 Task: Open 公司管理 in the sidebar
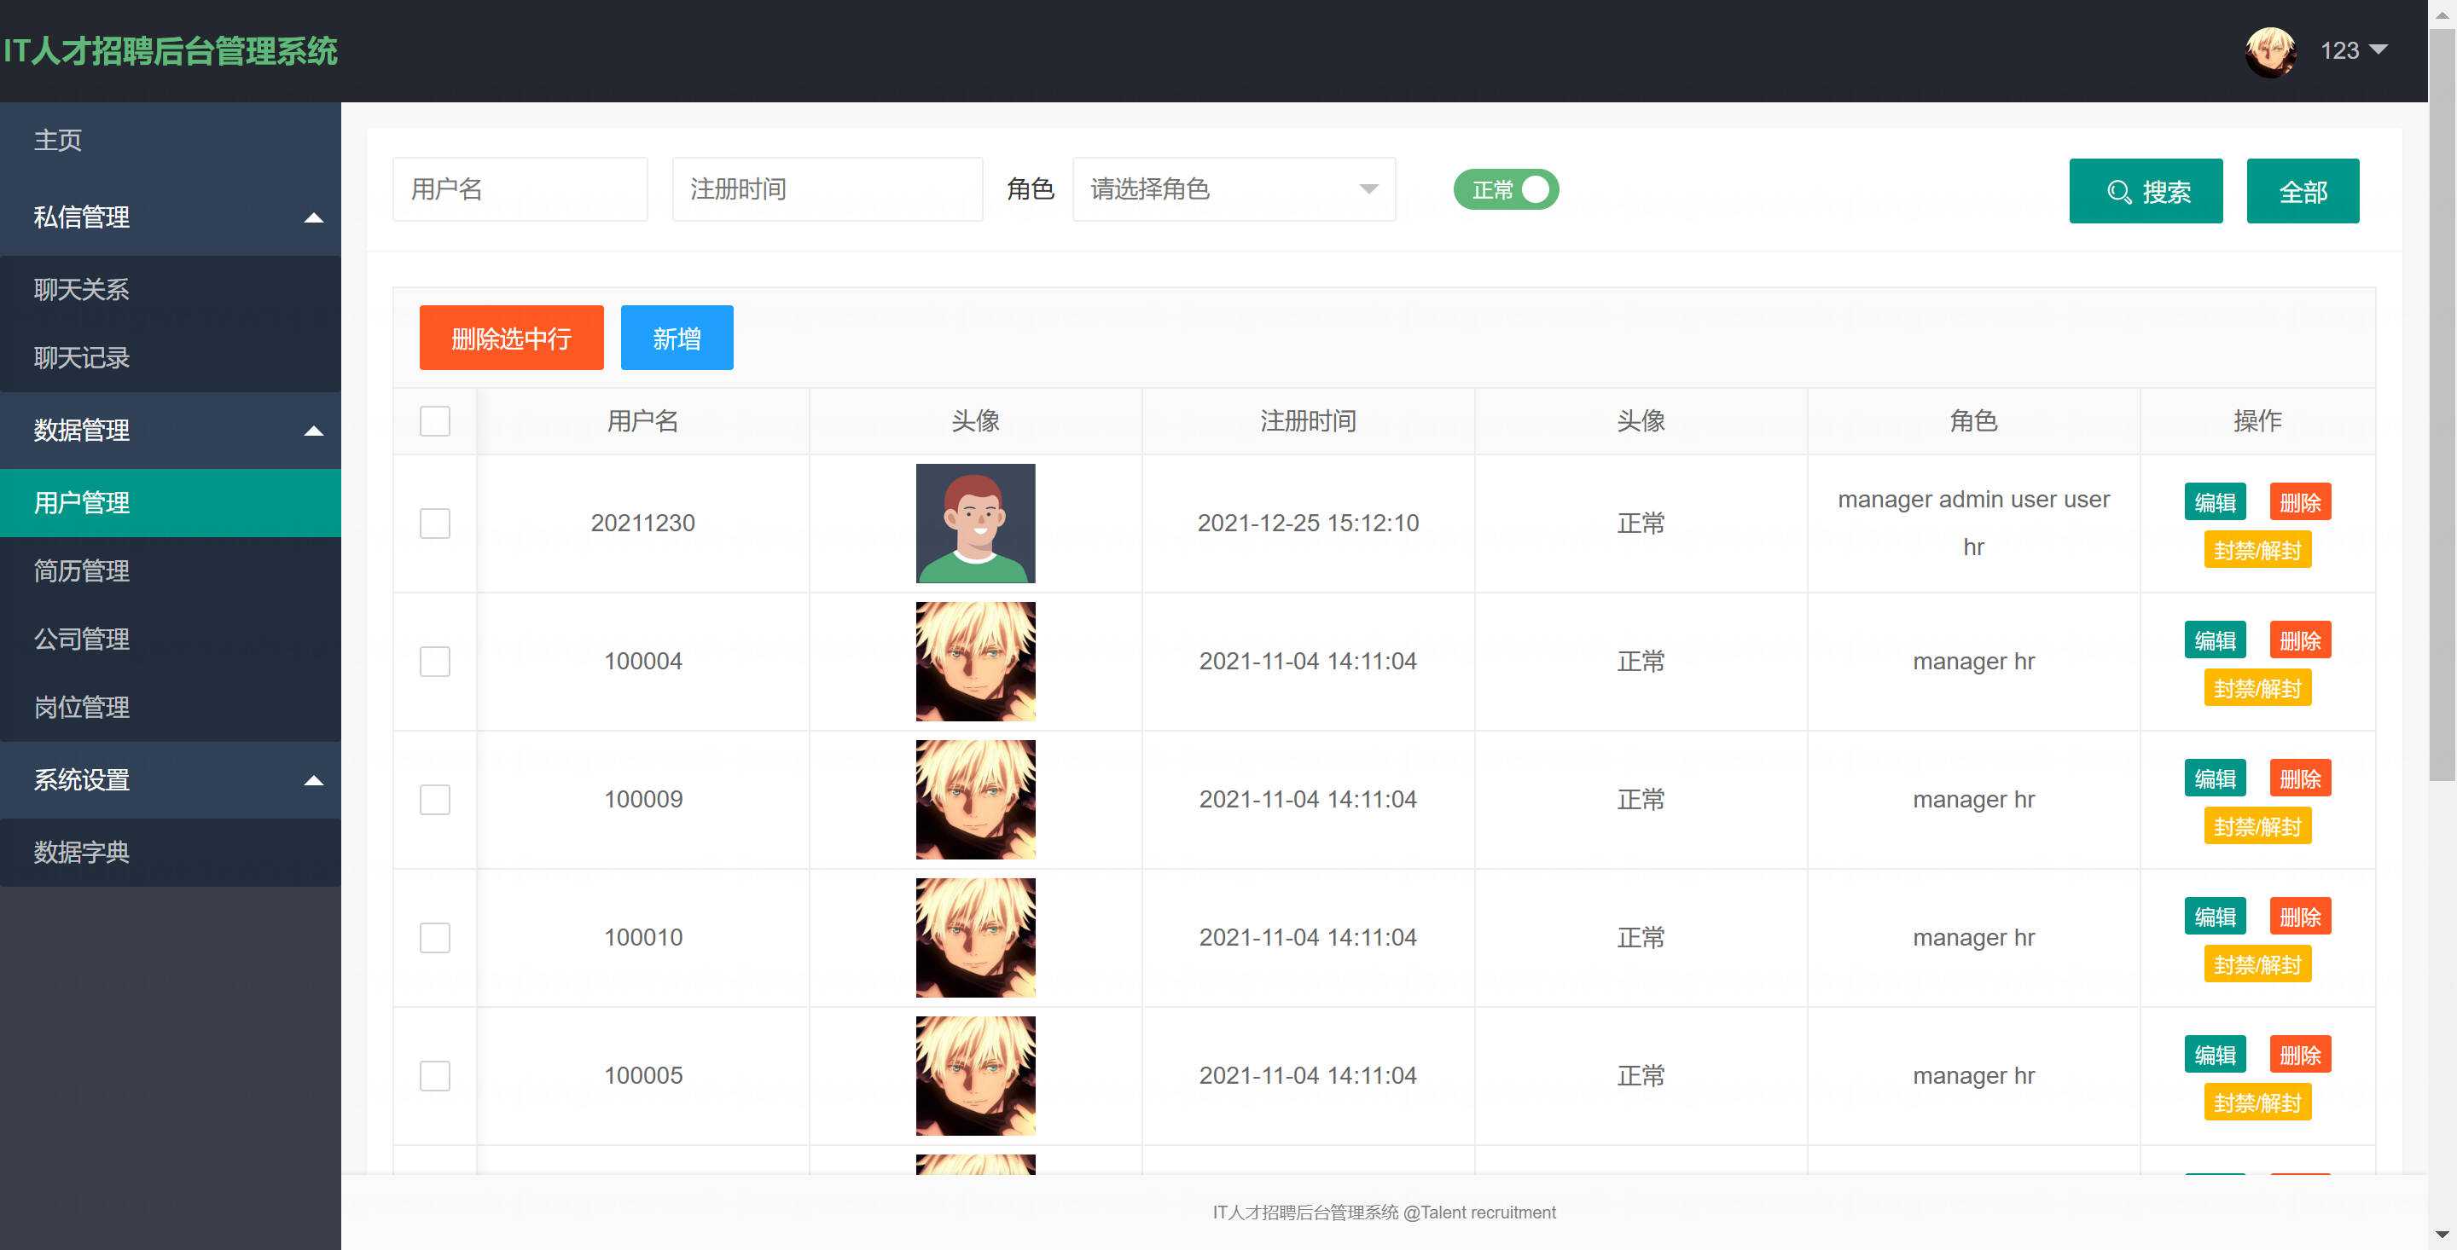point(171,639)
